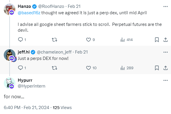View analytics showing 414 views
The width and height of the screenshot is (171, 114).
pos(127,40)
